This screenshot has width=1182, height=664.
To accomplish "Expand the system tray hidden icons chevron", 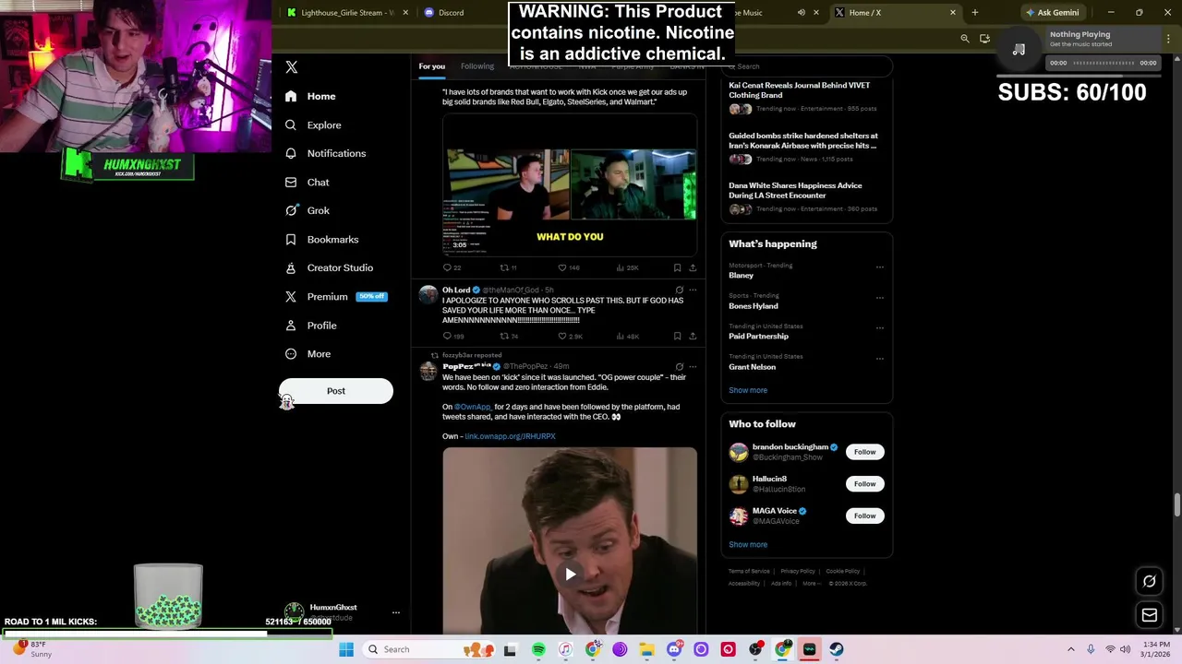I will point(1071,649).
